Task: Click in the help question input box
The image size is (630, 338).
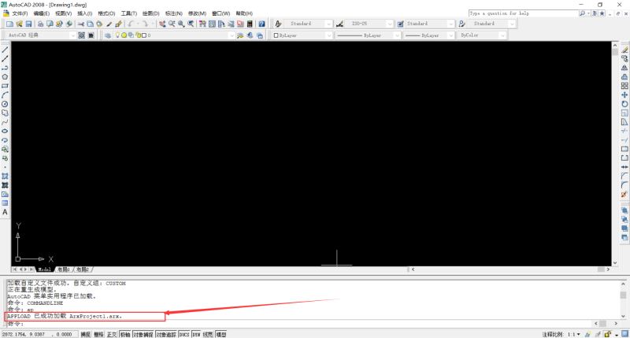Action: 523,13
